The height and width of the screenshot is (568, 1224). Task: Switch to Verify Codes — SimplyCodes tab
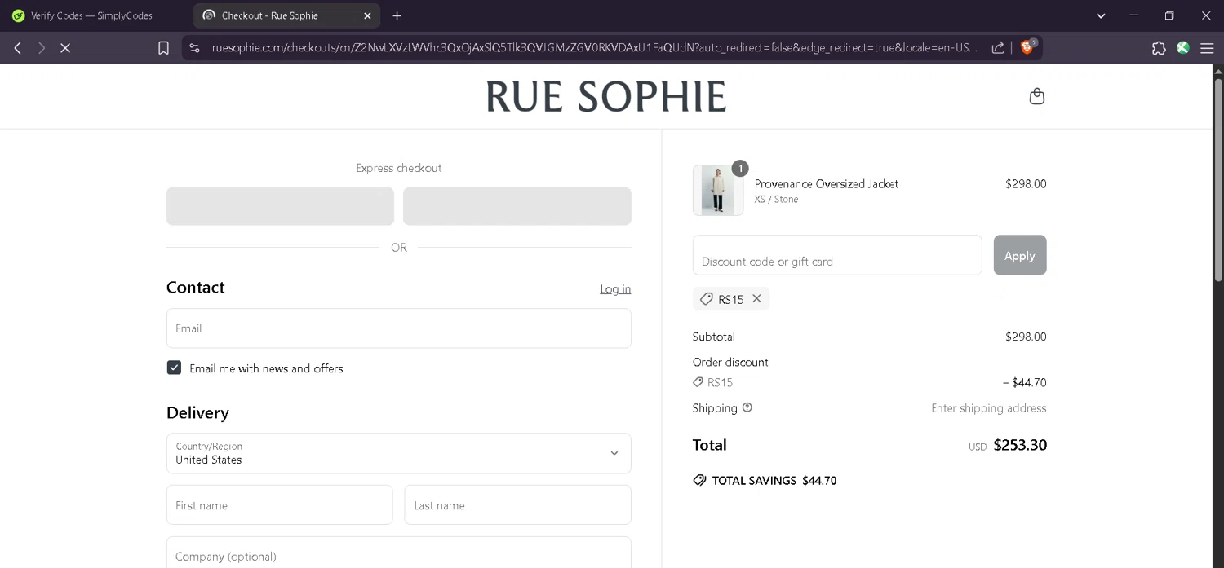coord(94,15)
